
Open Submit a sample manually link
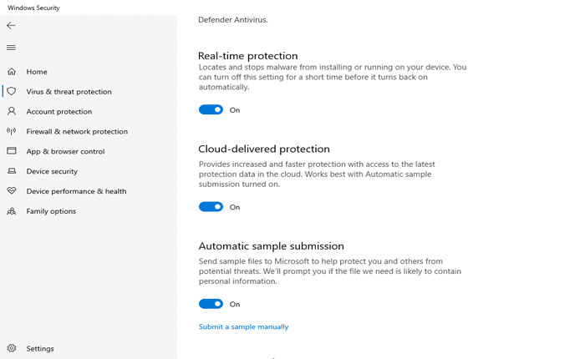tap(243, 326)
